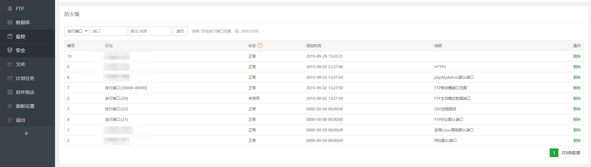The height and width of the screenshot is (167, 591).
Task: Click the security (安全) shield icon
Action: (x=10, y=50)
